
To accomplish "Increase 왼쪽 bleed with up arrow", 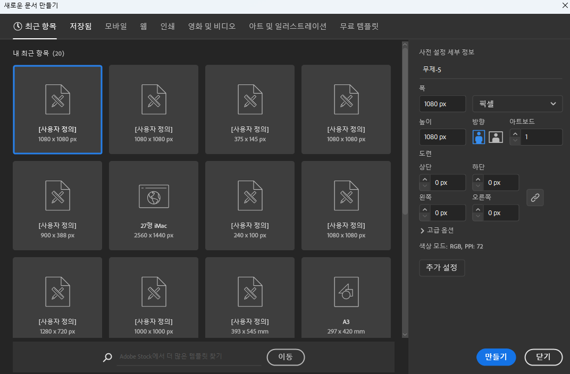I will point(425,209).
